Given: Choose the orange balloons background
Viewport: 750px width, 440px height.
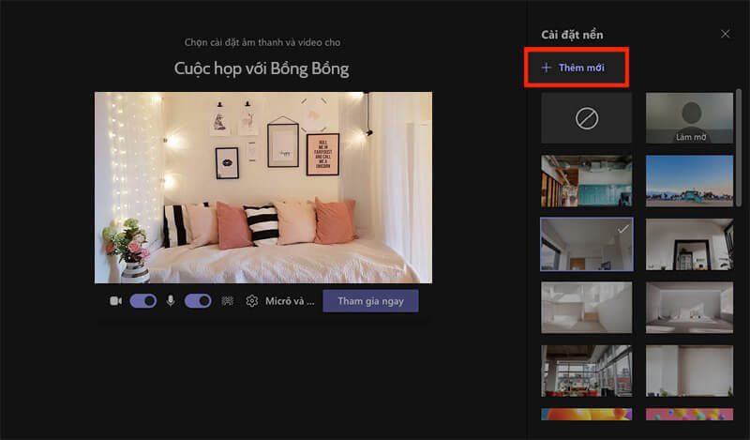Looking at the screenshot, I should tap(587, 414).
